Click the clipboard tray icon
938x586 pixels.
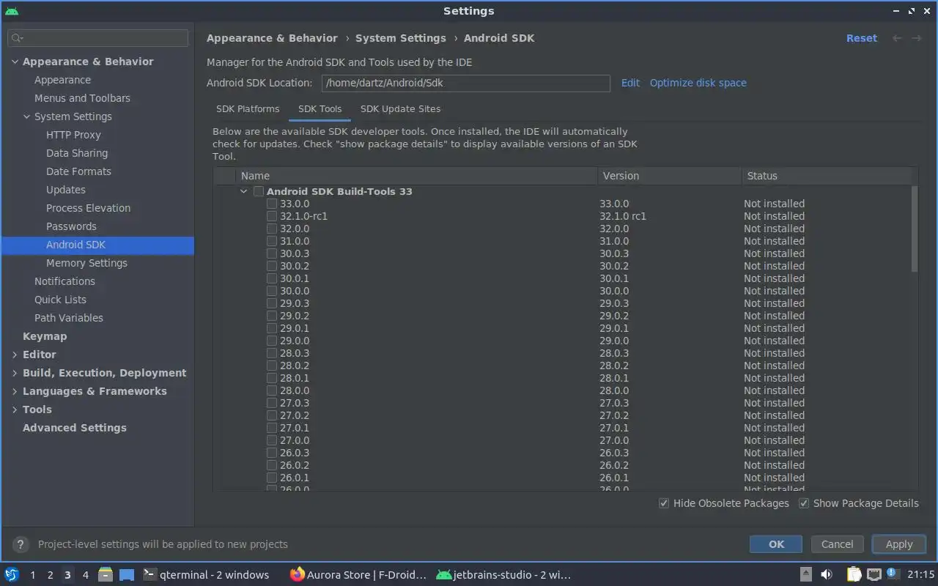click(x=854, y=574)
